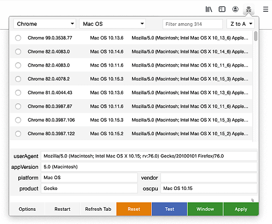Click the Restart button
The height and width of the screenshot is (224, 272).
[x=62, y=209]
